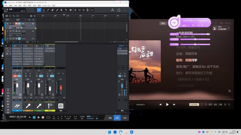This screenshot has width=241, height=135.
Task: Click the IQ button in Studio One toolbar
Action: tap(92, 10)
